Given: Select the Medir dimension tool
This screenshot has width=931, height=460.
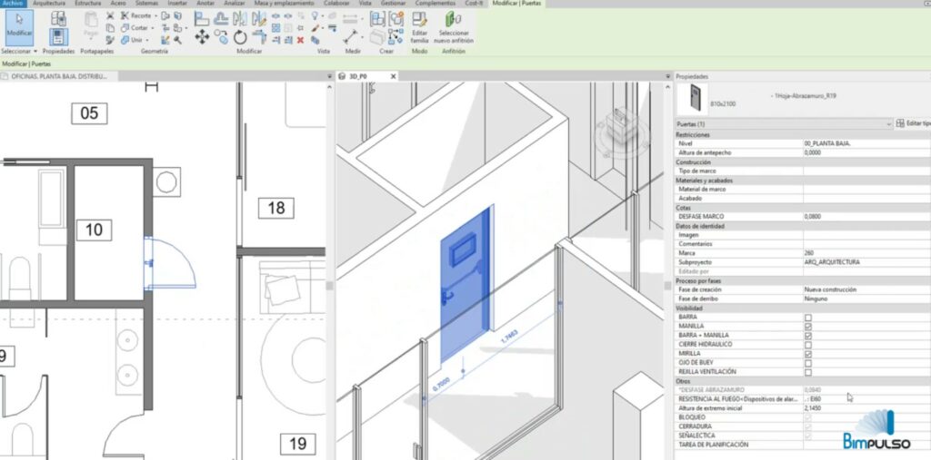Looking at the screenshot, I should [351, 36].
